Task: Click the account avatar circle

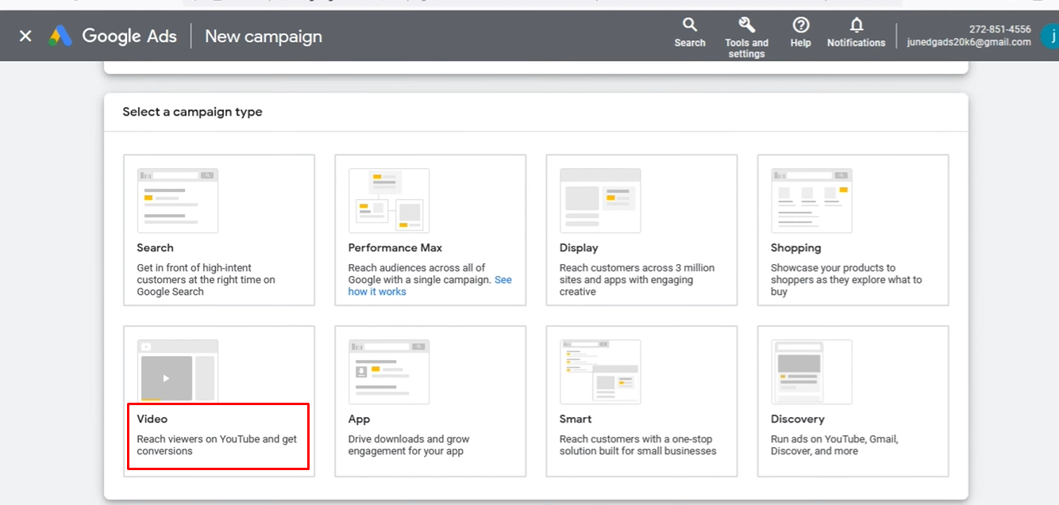Action: point(1049,36)
